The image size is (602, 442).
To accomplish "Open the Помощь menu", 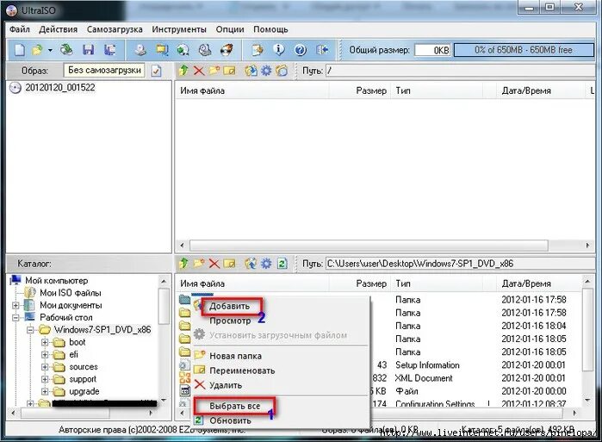I will click(270, 29).
